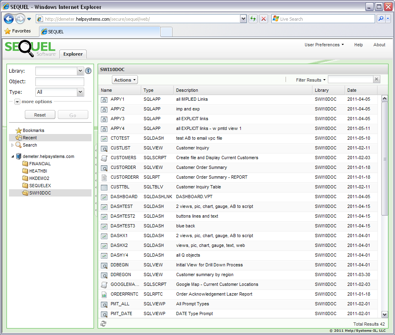Screen dimensions: 395x335
Task: Click the Favorites star
Action: click(8, 31)
